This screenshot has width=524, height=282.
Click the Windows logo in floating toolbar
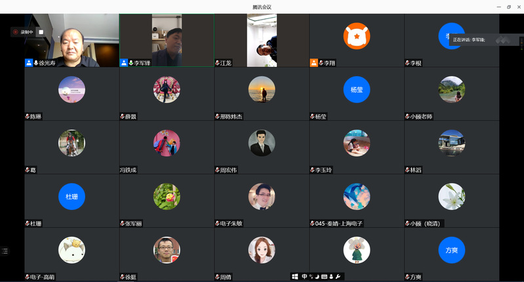(295, 277)
